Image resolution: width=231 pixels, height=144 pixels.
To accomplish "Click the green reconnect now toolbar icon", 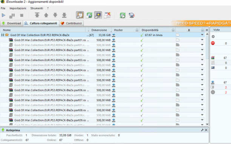I will point(123,15).
